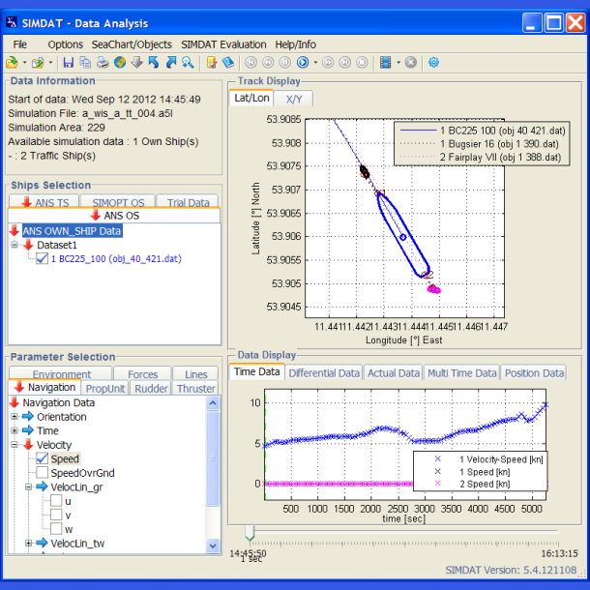Click the film strip toolbar icon

(x=386, y=63)
